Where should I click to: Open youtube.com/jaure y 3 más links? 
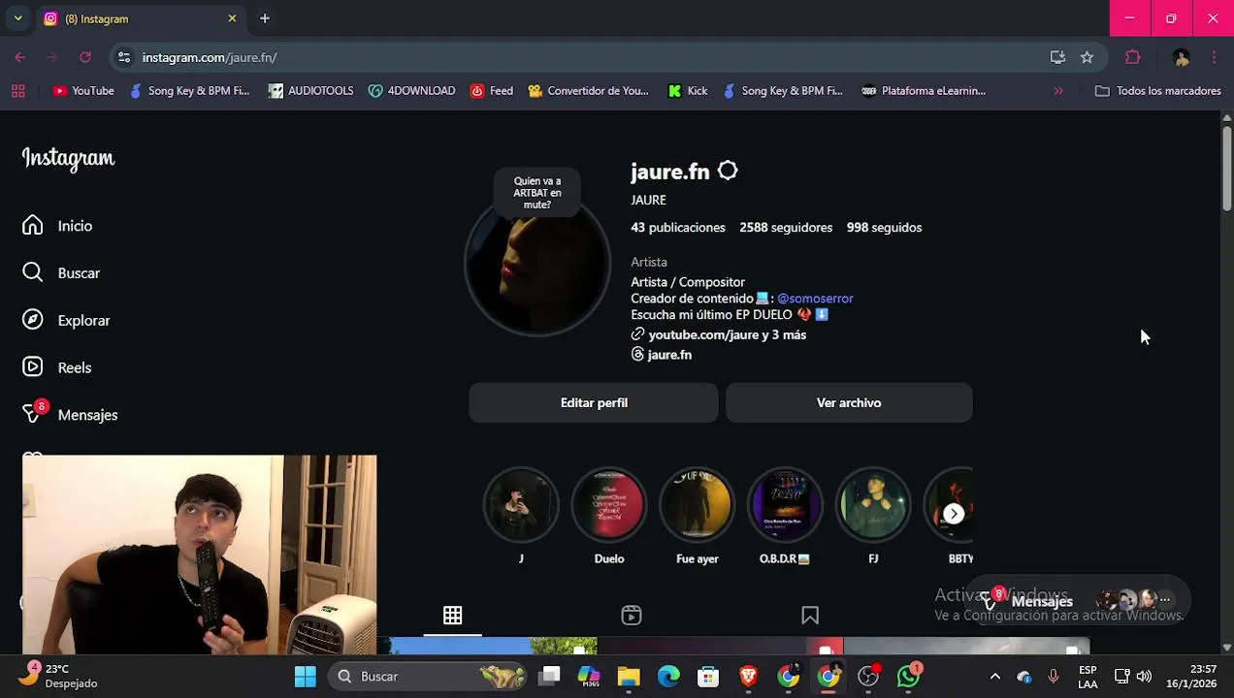coord(727,334)
